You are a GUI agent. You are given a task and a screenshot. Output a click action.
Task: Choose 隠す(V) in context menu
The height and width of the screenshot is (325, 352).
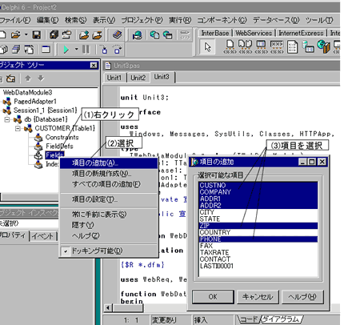(109, 225)
